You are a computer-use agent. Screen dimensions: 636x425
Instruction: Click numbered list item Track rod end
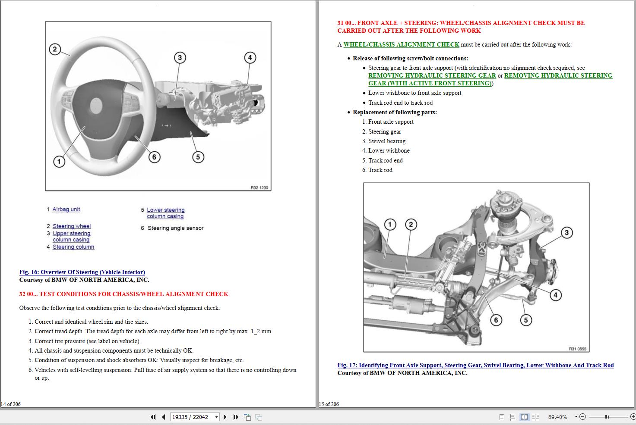pos(386,160)
